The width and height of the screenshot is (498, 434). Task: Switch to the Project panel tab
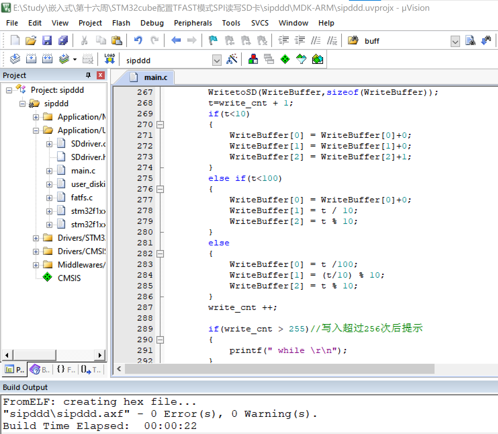tap(14, 370)
